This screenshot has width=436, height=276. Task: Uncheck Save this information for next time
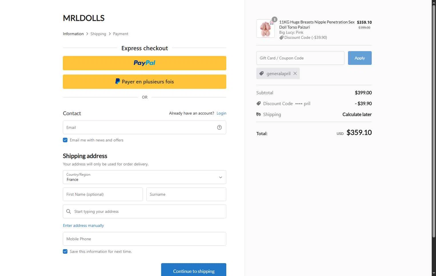65,251
